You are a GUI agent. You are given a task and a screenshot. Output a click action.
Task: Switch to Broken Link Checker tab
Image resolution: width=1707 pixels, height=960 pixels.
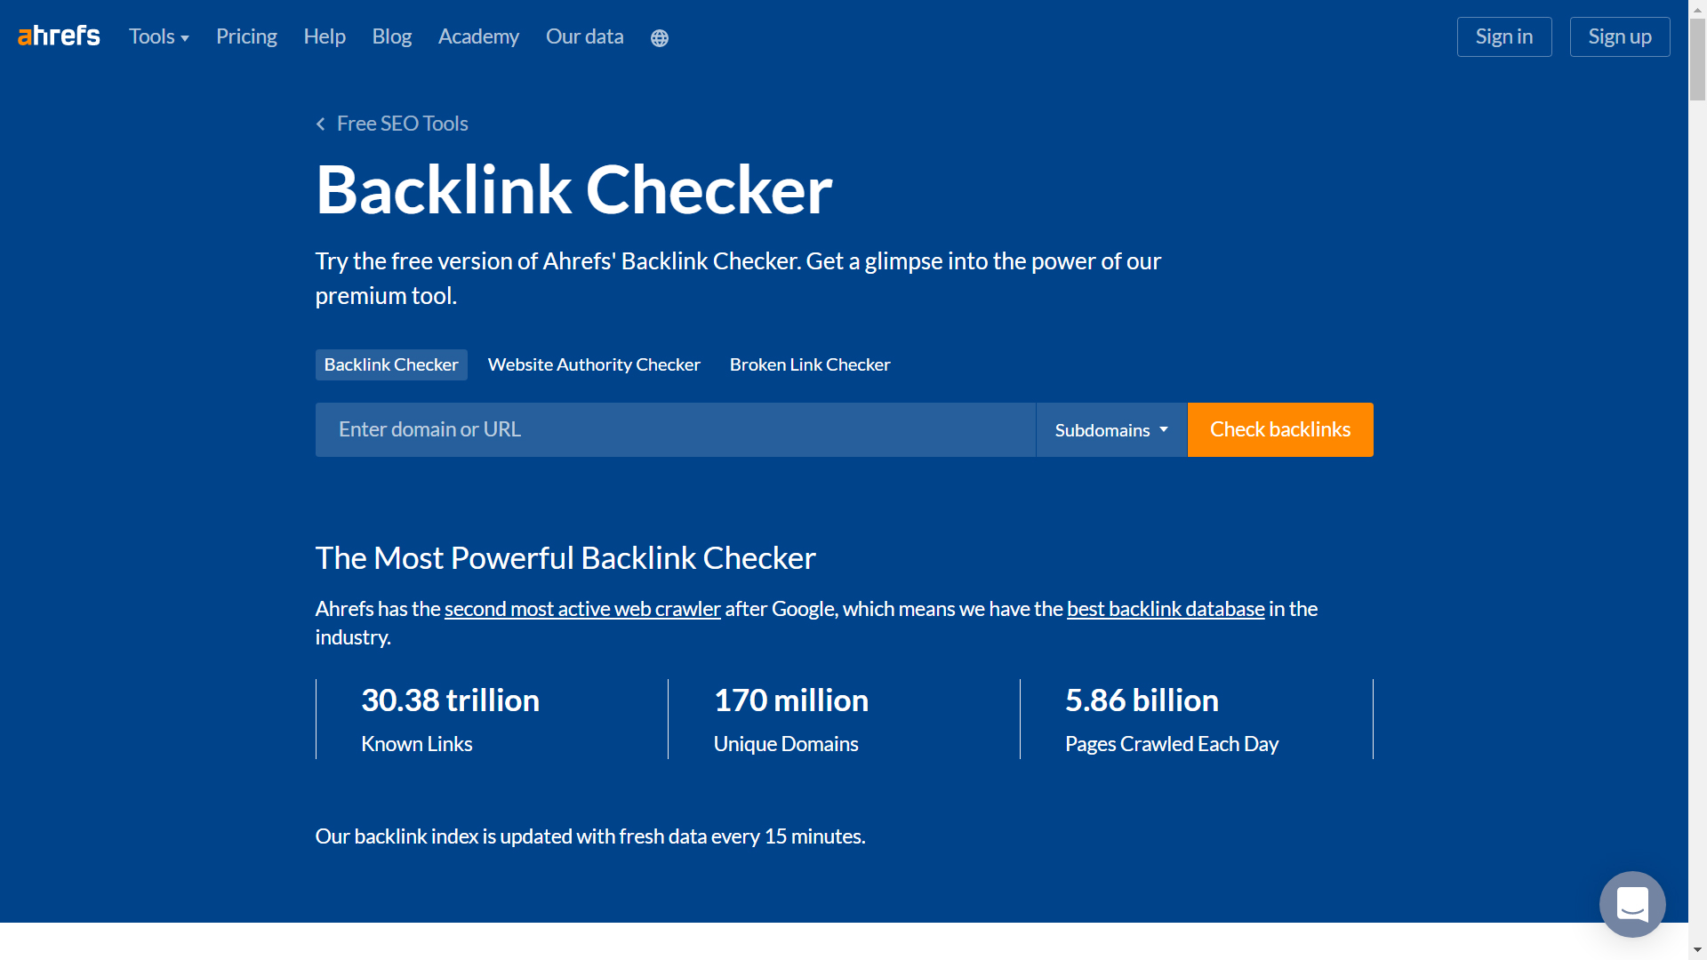tap(810, 364)
